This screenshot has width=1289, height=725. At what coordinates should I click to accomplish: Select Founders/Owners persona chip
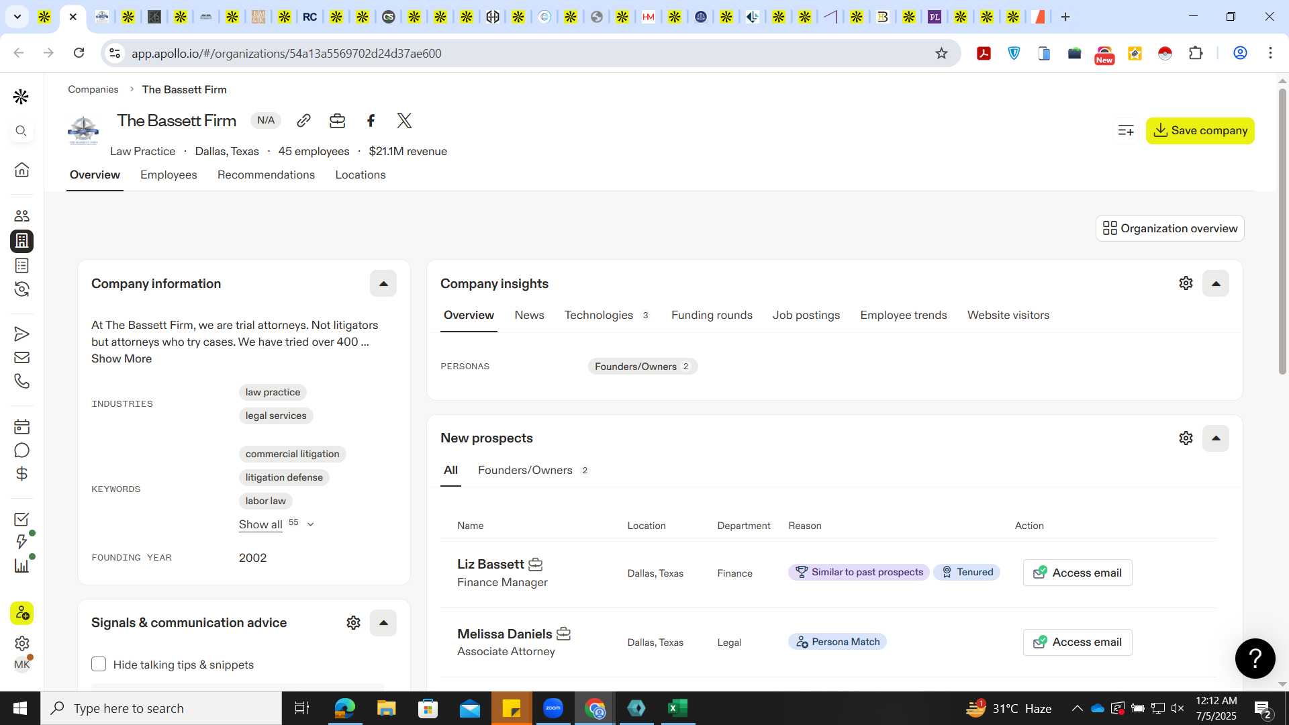pos(642,367)
